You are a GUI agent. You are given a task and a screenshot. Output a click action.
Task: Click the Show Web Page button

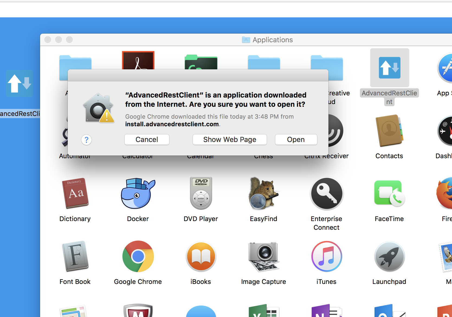pos(230,140)
